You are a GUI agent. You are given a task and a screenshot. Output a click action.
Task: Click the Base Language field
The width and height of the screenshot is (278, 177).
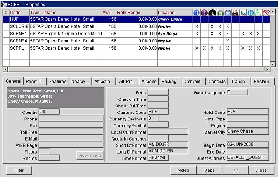(237, 92)
